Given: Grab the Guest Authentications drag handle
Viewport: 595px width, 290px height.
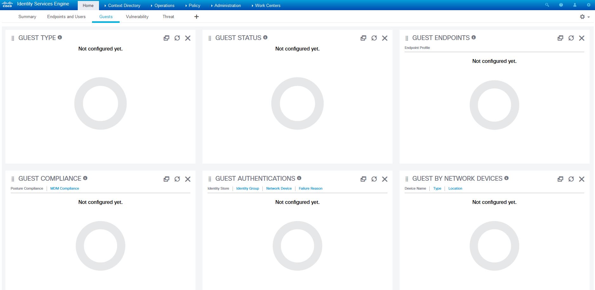Looking at the screenshot, I should (x=210, y=179).
